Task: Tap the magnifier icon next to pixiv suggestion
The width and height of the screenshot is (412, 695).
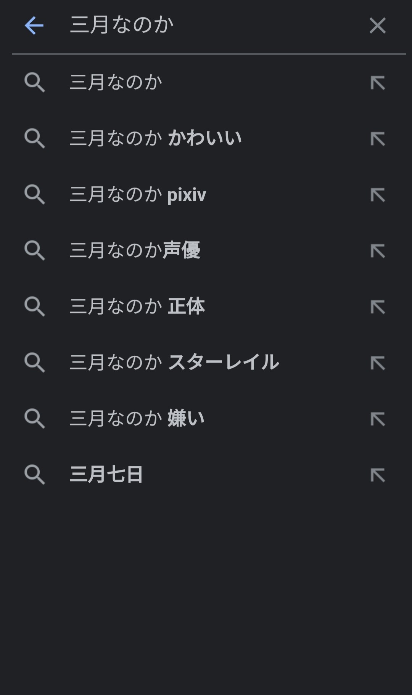Action: point(35,195)
